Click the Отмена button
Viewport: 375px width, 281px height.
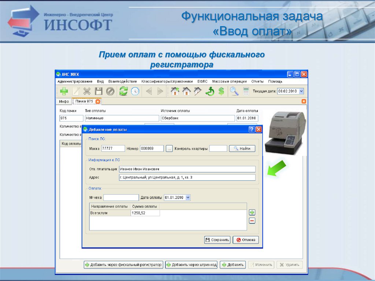246,240
